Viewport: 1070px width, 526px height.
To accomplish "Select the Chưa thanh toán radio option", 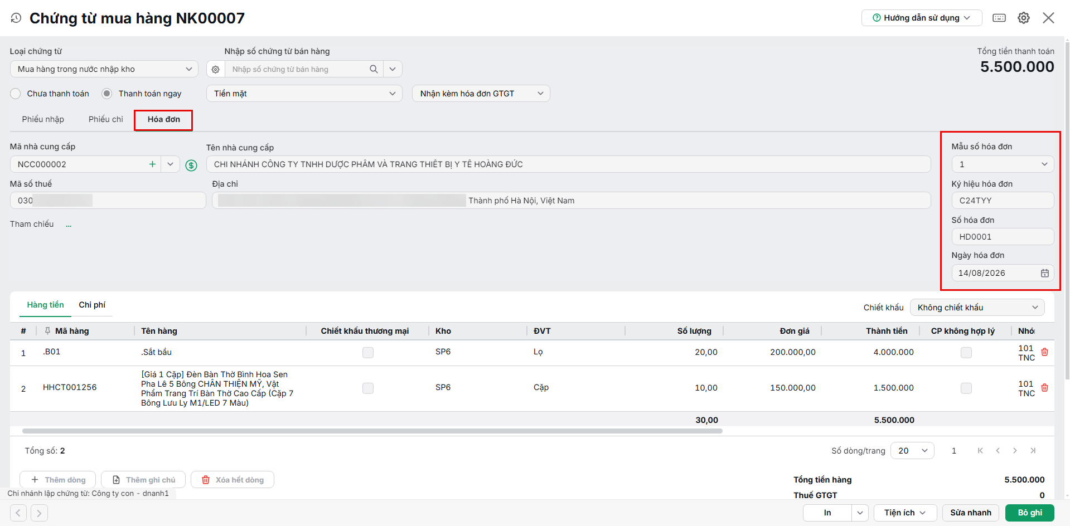I will click(16, 94).
